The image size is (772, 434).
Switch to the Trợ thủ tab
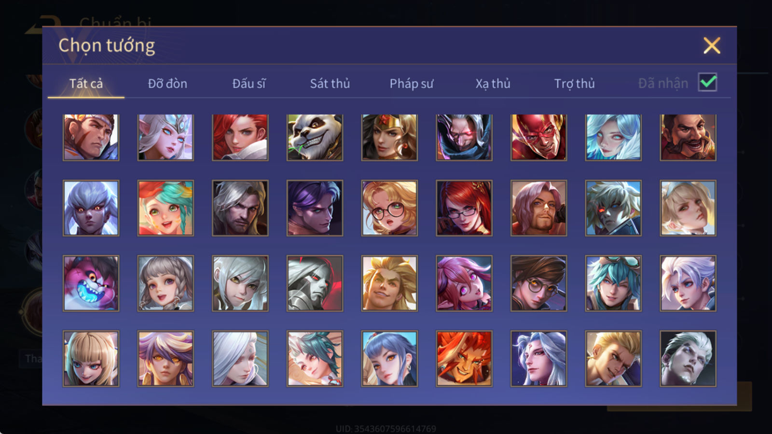coord(574,83)
